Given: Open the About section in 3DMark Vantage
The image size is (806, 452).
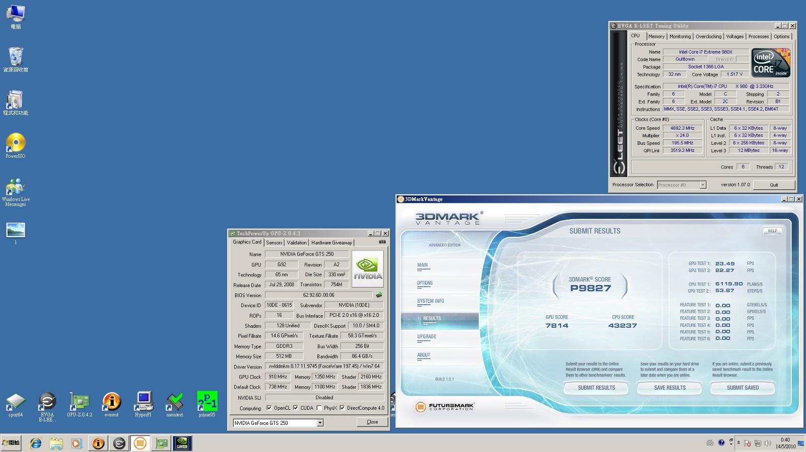Looking at the screenshot, I should pyautogui.click(x=424, y=355).
